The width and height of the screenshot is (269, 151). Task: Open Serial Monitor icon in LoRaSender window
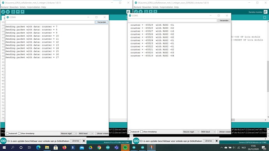tap(128, 12)
